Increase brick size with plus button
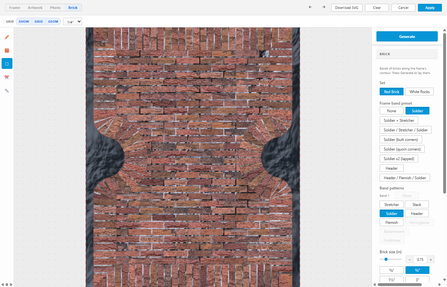447x287 pixels. point(431,260)
